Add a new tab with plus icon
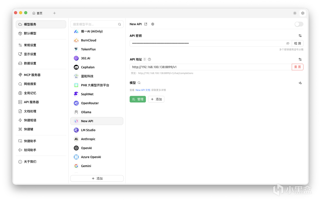 54,13
